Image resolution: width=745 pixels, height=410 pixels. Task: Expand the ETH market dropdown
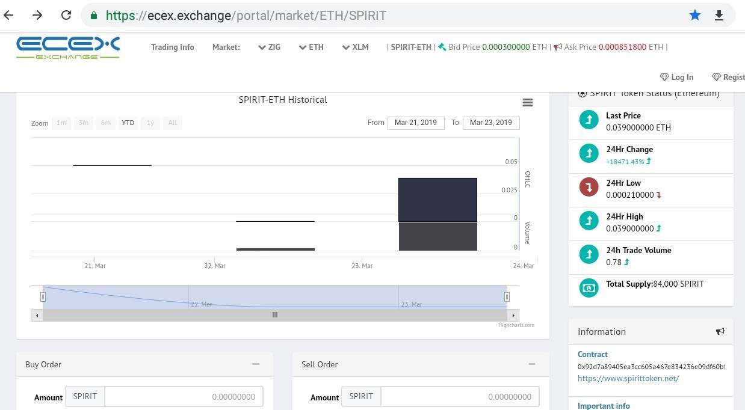(311, 47)
